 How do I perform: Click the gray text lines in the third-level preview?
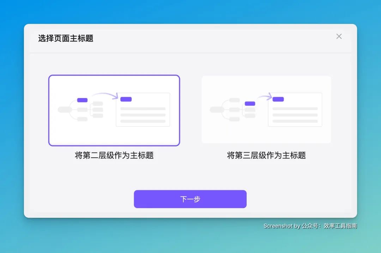(x=295, y=115)
